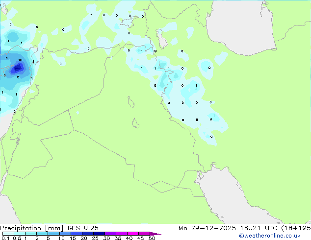Click the '30' legend scale label

106,238
